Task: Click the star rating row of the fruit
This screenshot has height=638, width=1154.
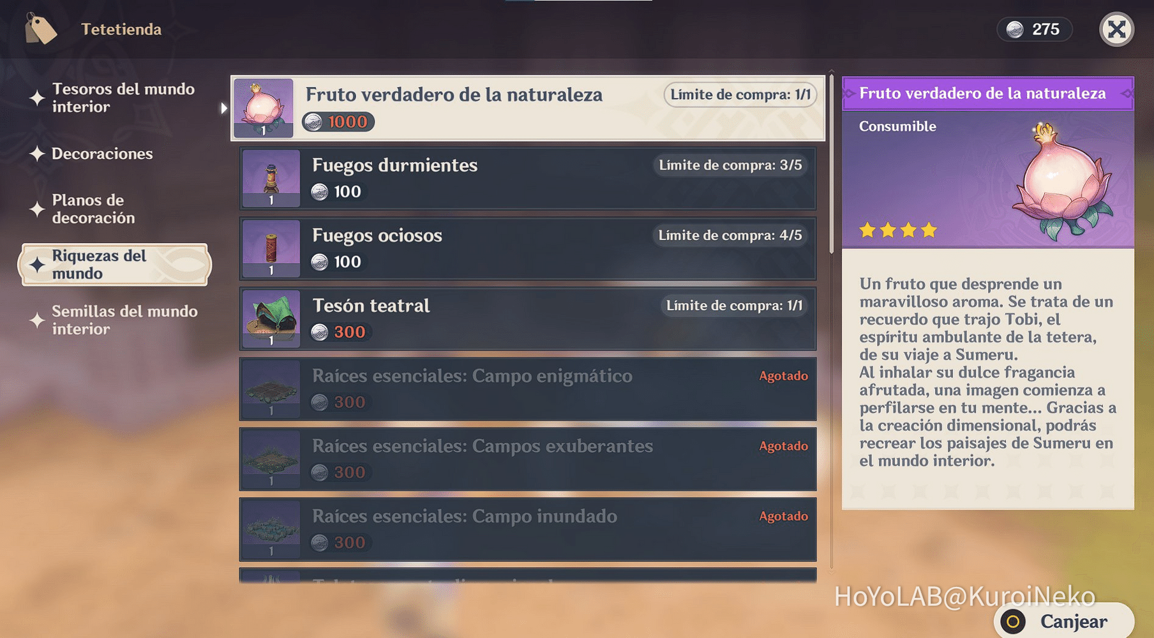Action: click(x=898, y=230)
